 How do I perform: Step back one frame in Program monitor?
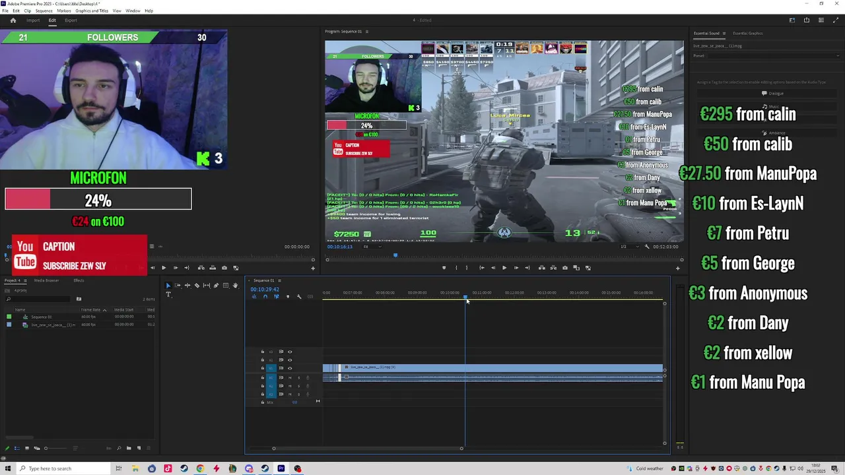(x=493, y=268)
